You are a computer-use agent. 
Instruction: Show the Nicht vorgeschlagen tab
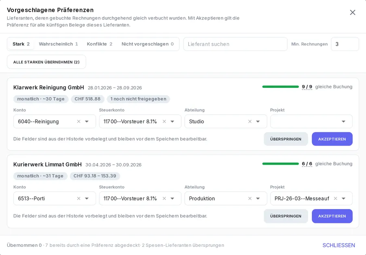[148, 44]
